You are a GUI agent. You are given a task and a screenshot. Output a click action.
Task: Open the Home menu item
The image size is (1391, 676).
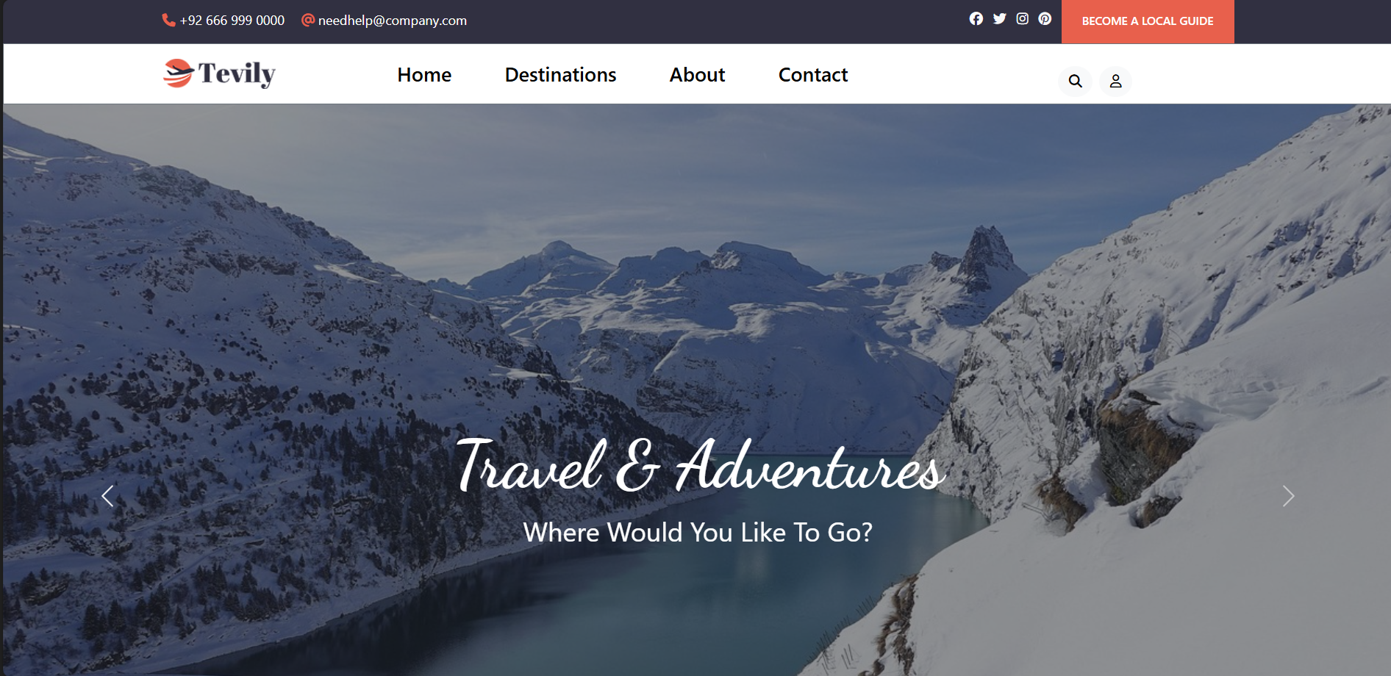pyautogui.click(x=424, y=75)
